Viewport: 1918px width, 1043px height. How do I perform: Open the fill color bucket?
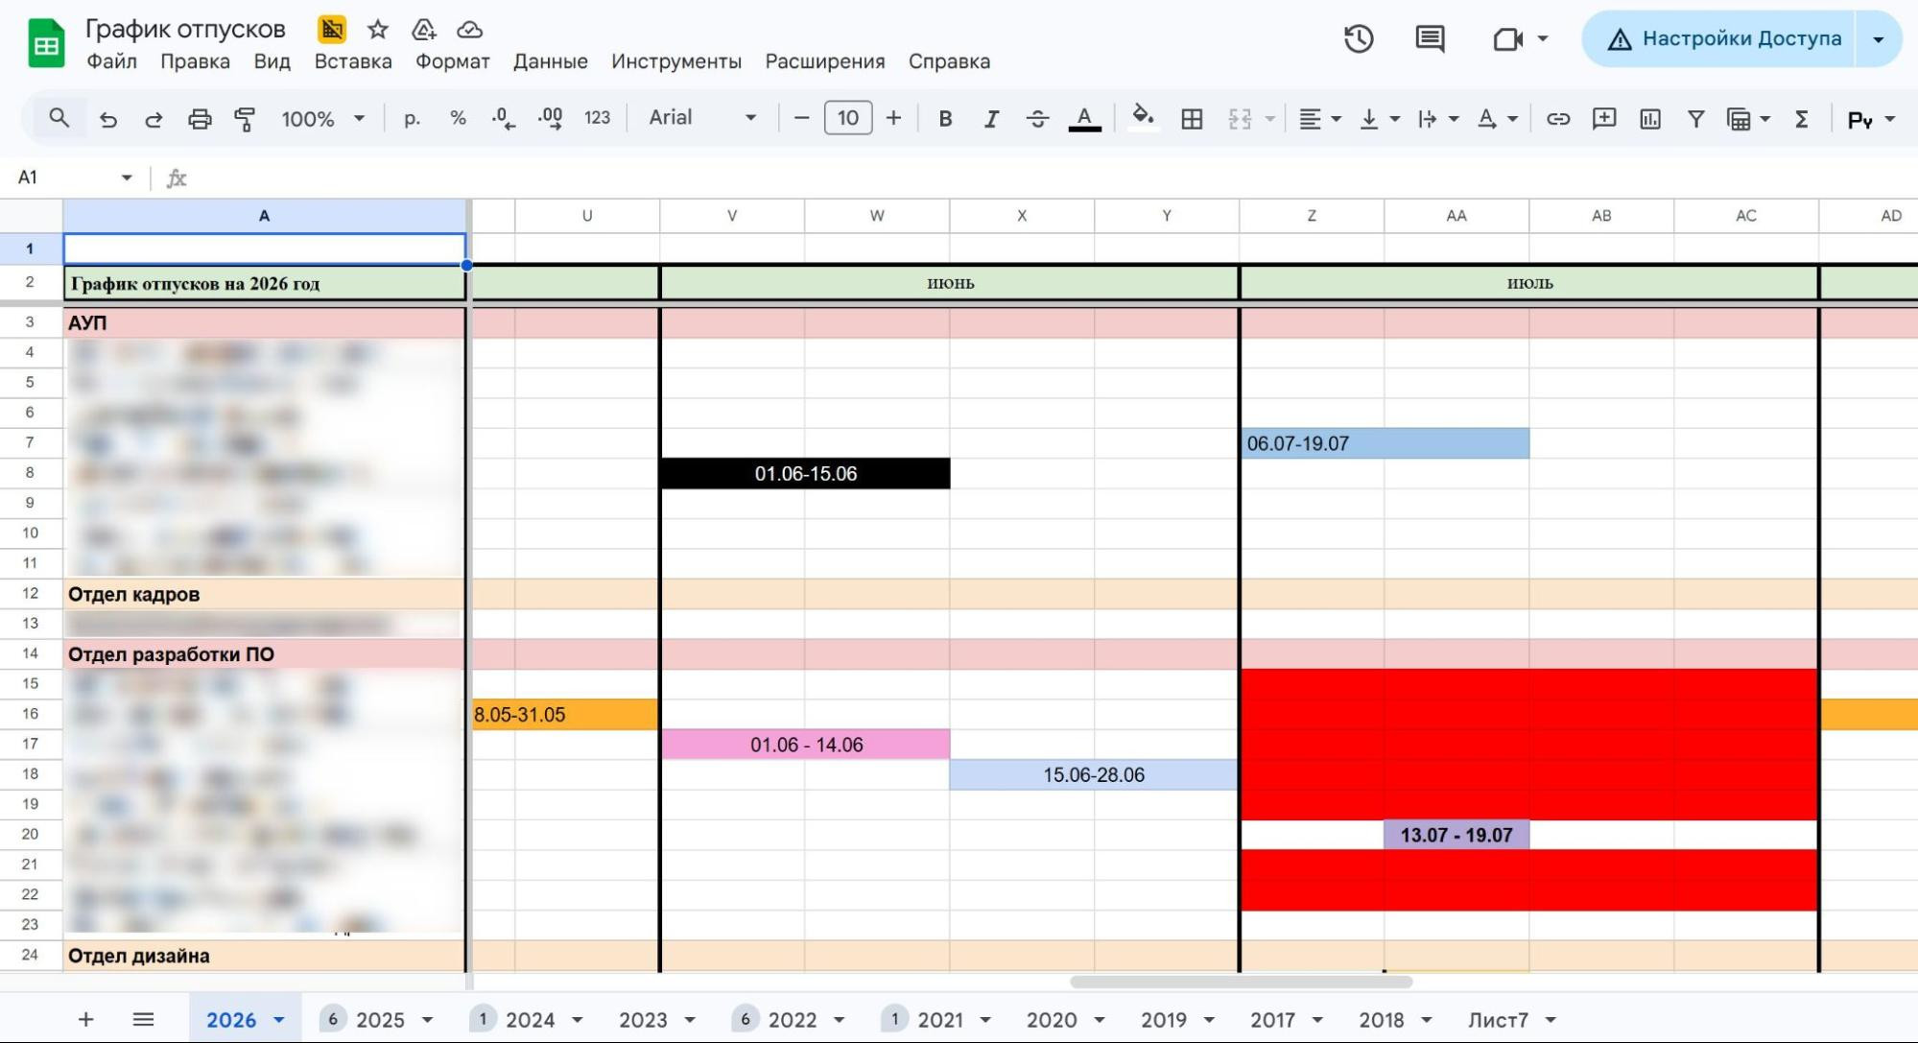tap(1142, 117)
